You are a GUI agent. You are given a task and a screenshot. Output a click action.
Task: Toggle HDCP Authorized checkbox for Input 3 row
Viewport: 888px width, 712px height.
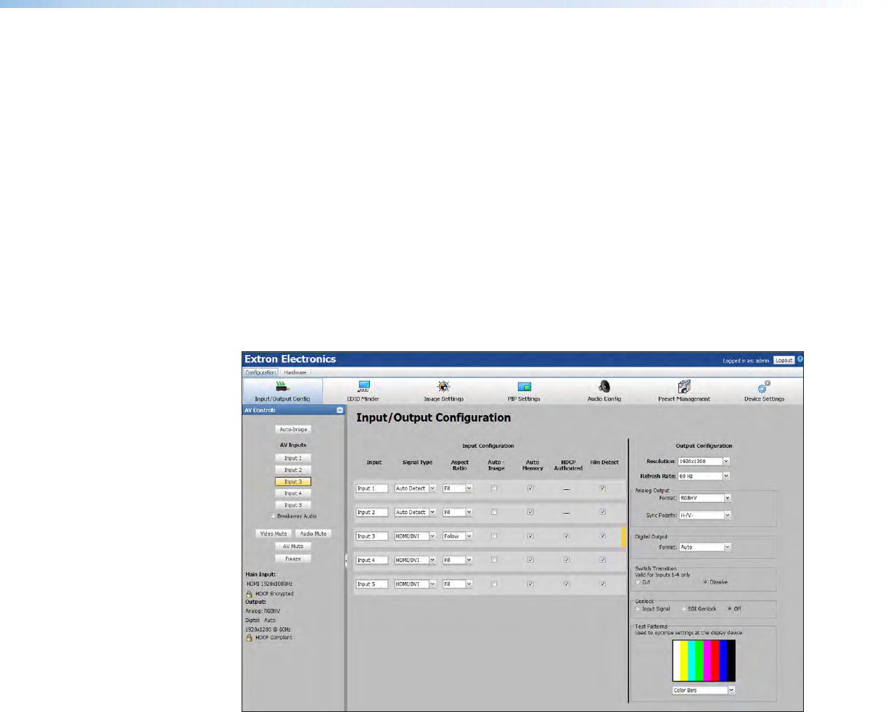(x=567, y=536)
